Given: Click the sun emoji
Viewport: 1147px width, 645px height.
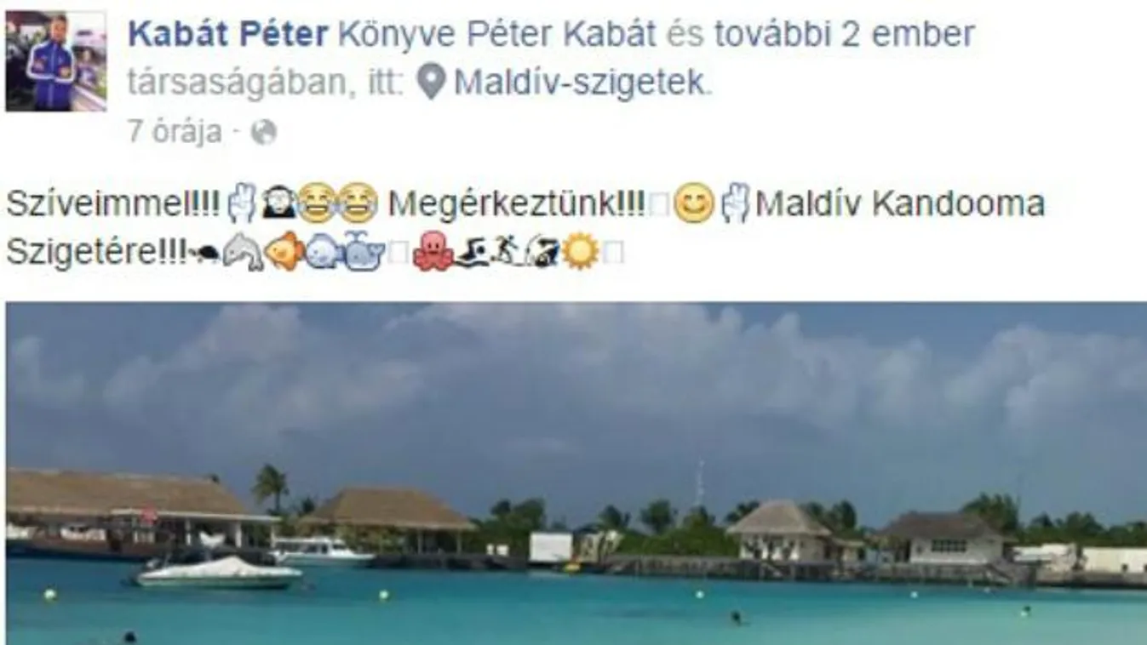Looking at the screenshot, I should pyautogui.click(x=580, y=252).
